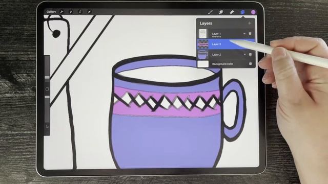Tap the Layer 3 name
The width and height of the screenshot is (328, 184).
pyautogui.click(x=216, y=44)
